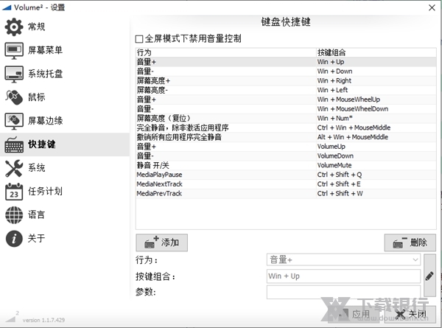
Task: Click the 删除 hotkey button
Action: coord(410,242)
